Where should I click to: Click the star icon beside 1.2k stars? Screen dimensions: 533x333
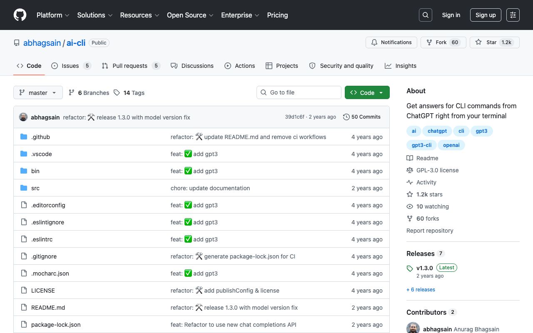click(x=410, y=194)
